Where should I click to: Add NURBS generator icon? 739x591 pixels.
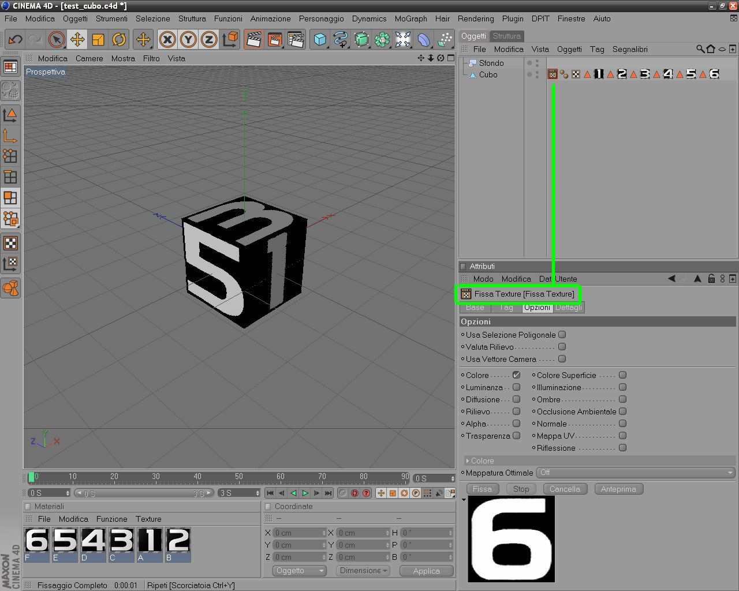(361, 39)
